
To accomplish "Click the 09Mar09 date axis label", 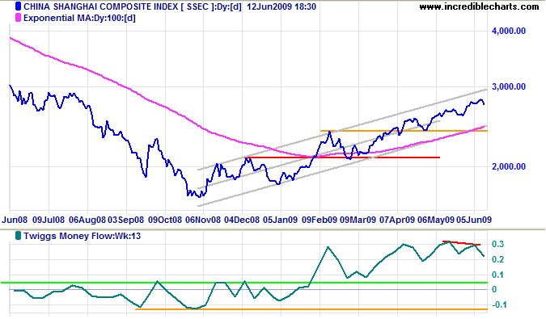I will pyautogui.click(x=358, y=220).
